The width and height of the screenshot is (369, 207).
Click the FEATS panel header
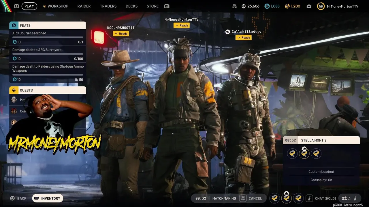point(48,25)
